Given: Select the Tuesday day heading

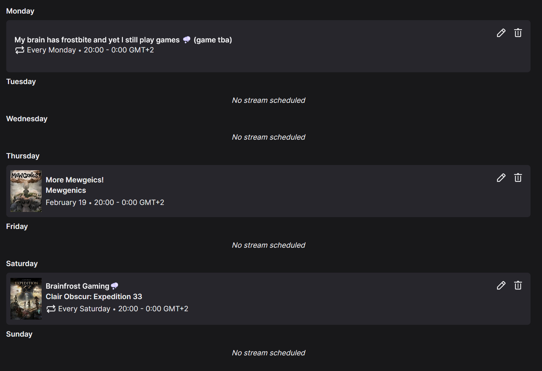Looking at the screenshot, I should pyautogui.click(x=21, y=82).
